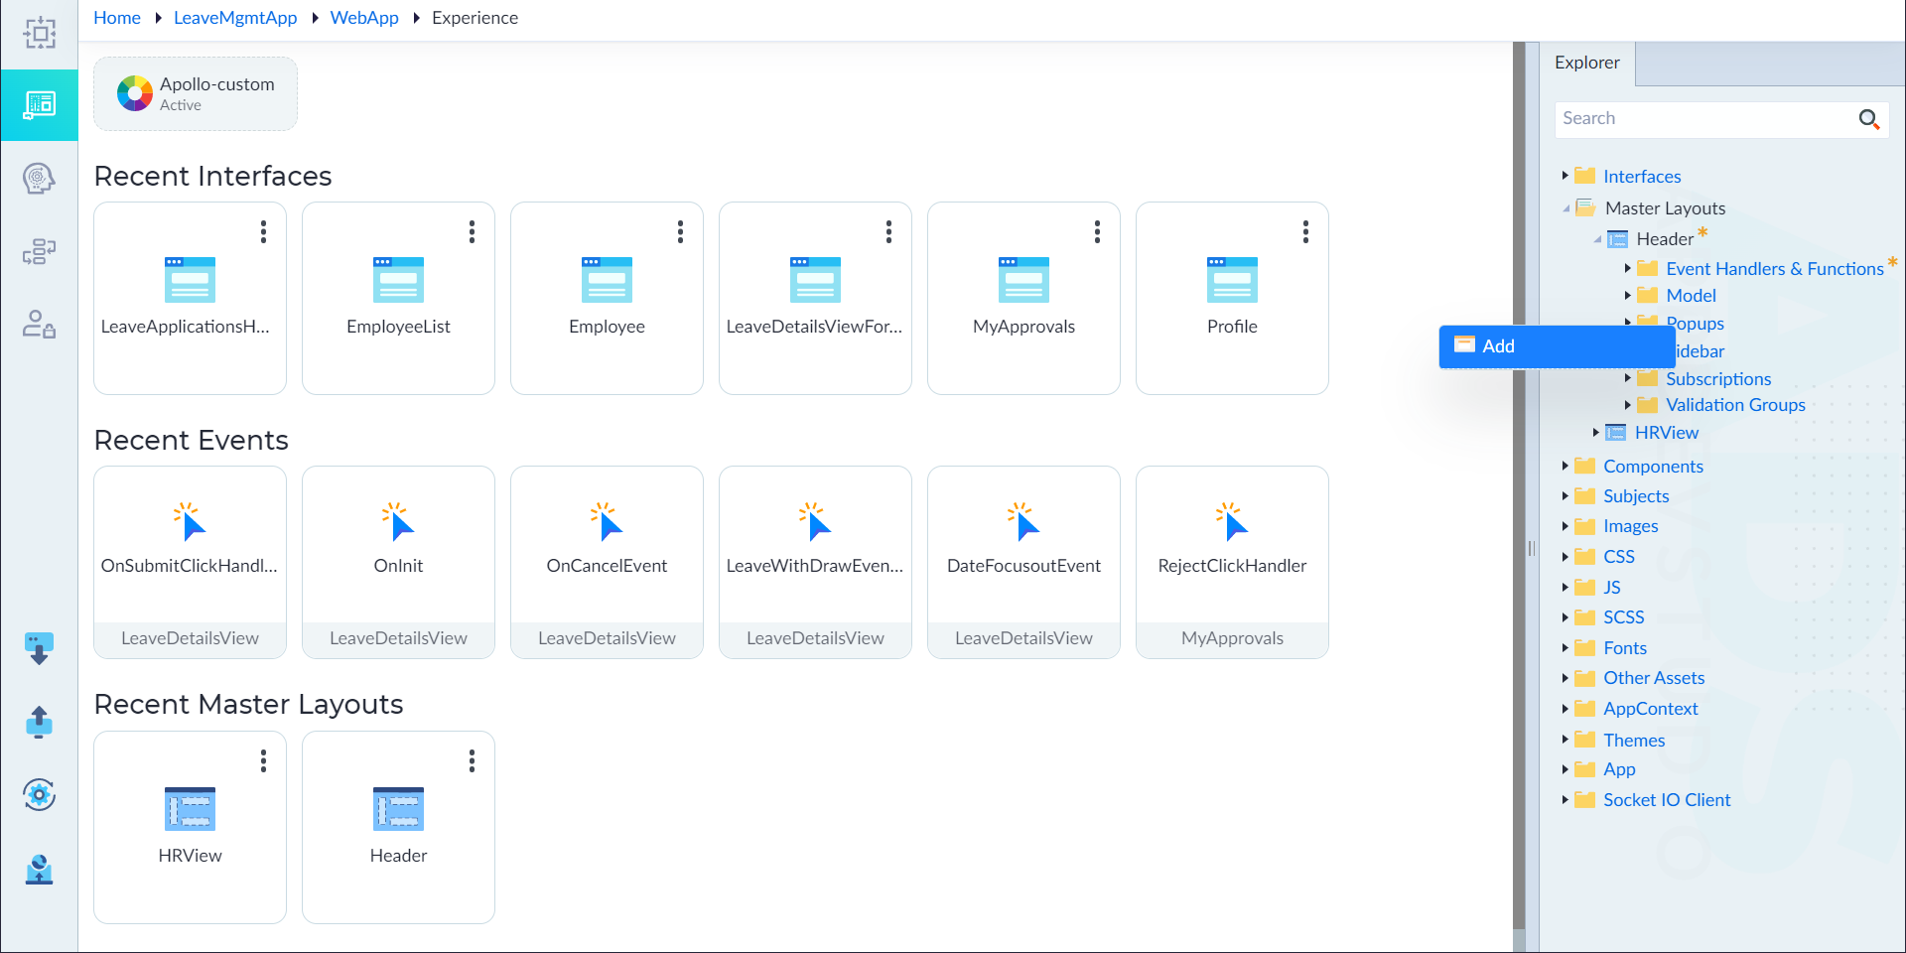Open Header master layout card three-dot menu
Image resolution: width=1906 pixels, height=953 pixels.
pos(472,761)
